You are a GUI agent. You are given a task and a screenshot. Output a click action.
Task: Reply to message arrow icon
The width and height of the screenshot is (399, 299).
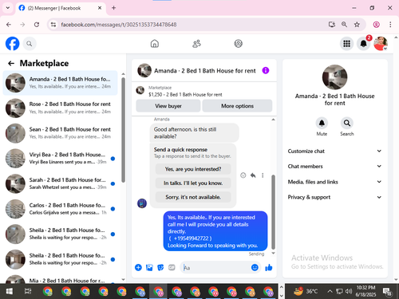pyautogui.click(x=253, y=175)
